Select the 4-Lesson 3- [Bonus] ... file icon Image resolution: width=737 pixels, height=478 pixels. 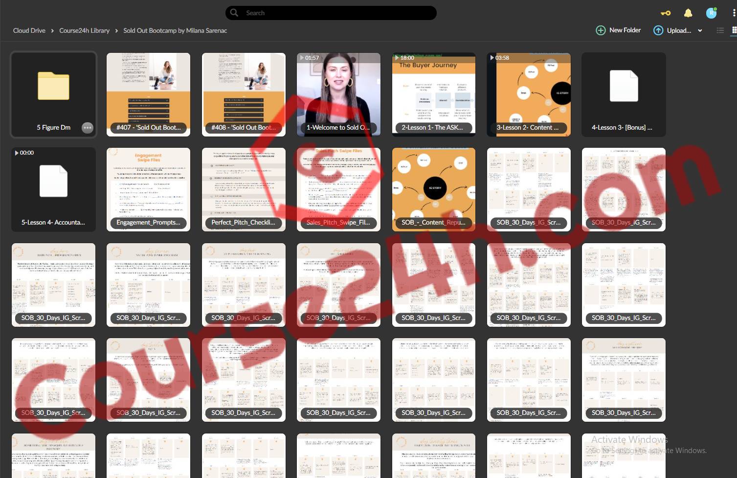624,86
